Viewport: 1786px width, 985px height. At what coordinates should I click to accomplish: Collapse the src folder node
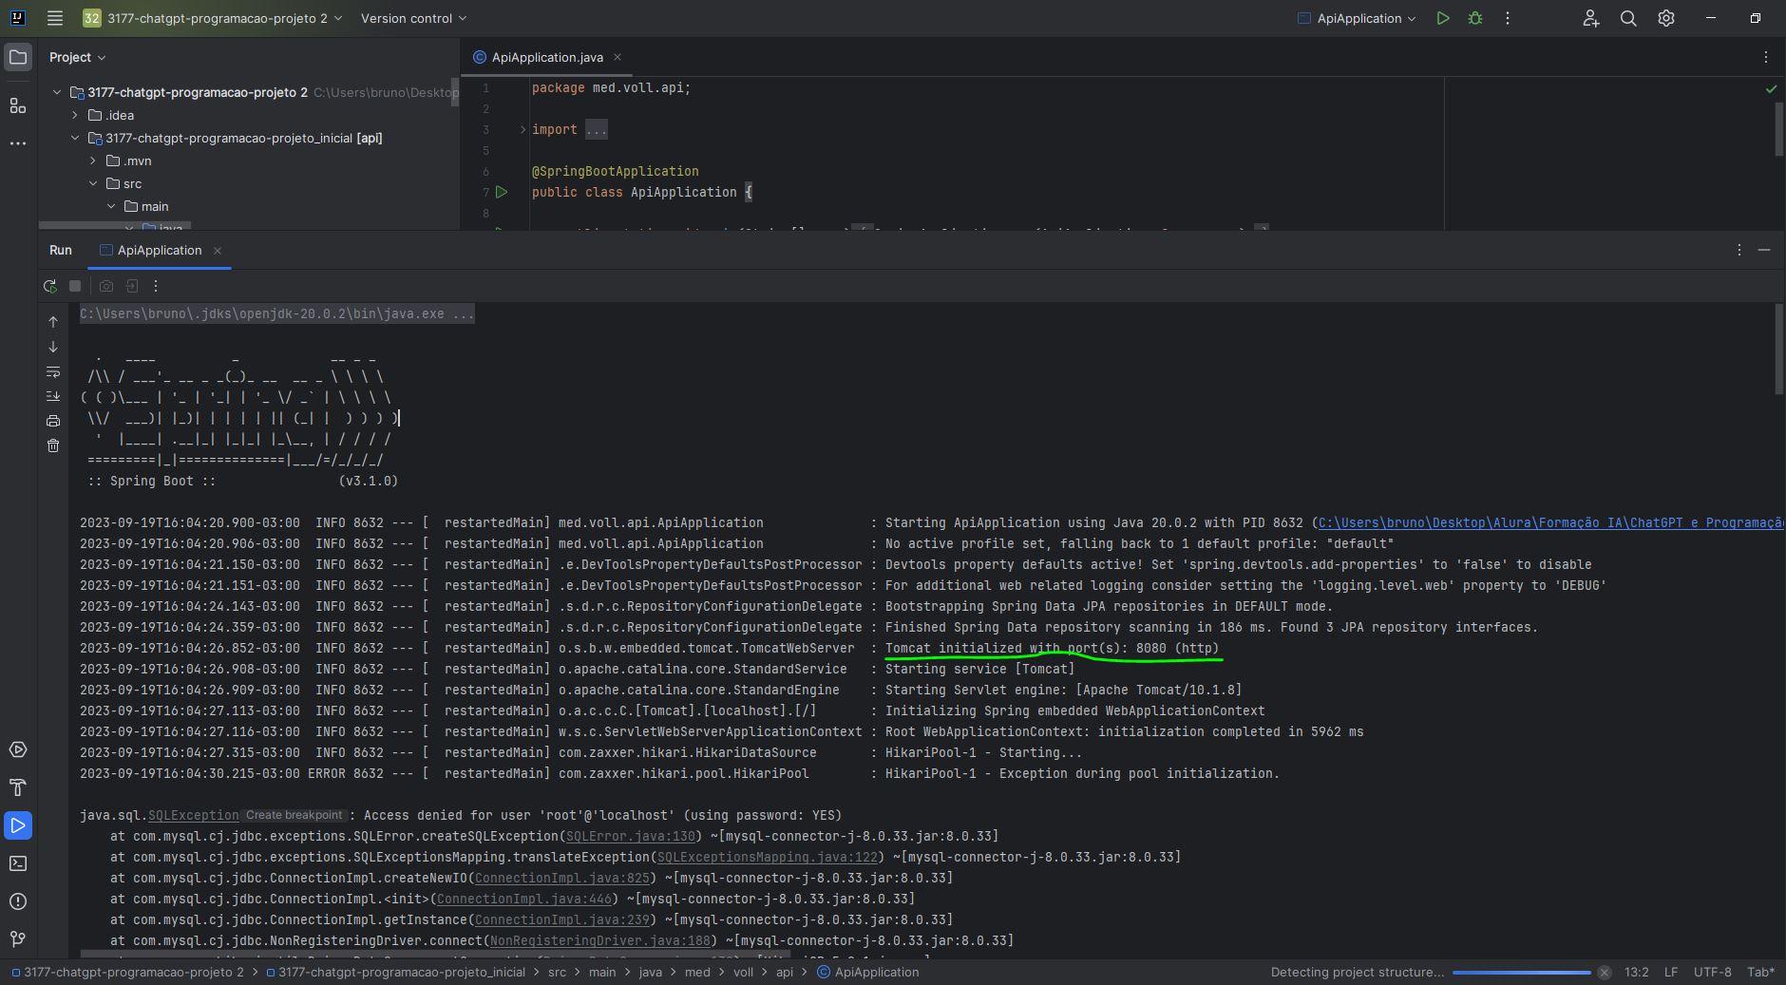[x=93, y=183]
